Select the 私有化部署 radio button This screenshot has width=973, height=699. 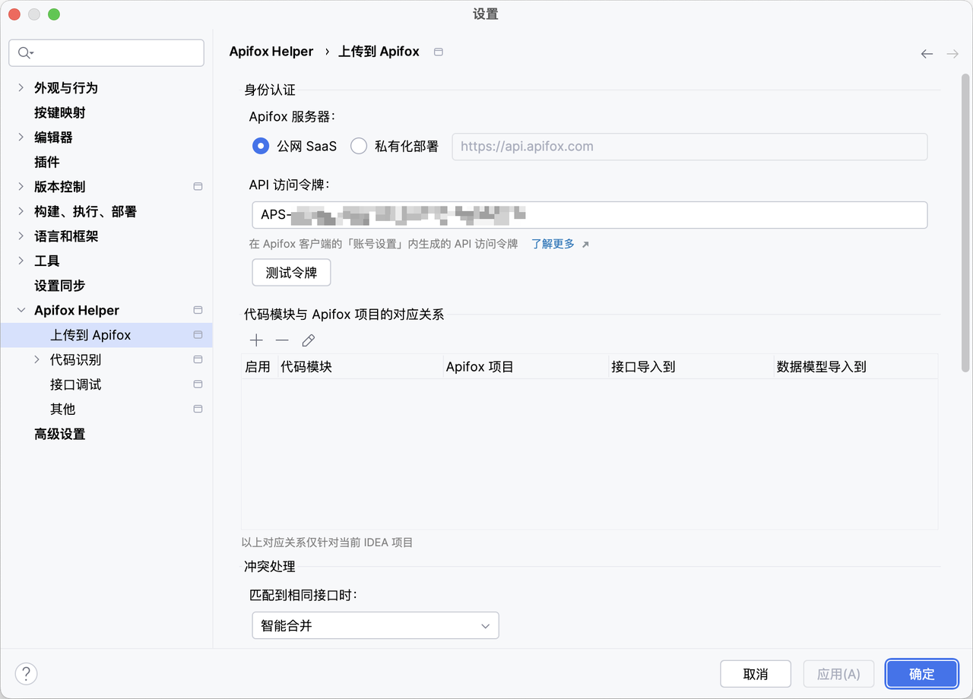pyautogui.click(x=358, y=146)
